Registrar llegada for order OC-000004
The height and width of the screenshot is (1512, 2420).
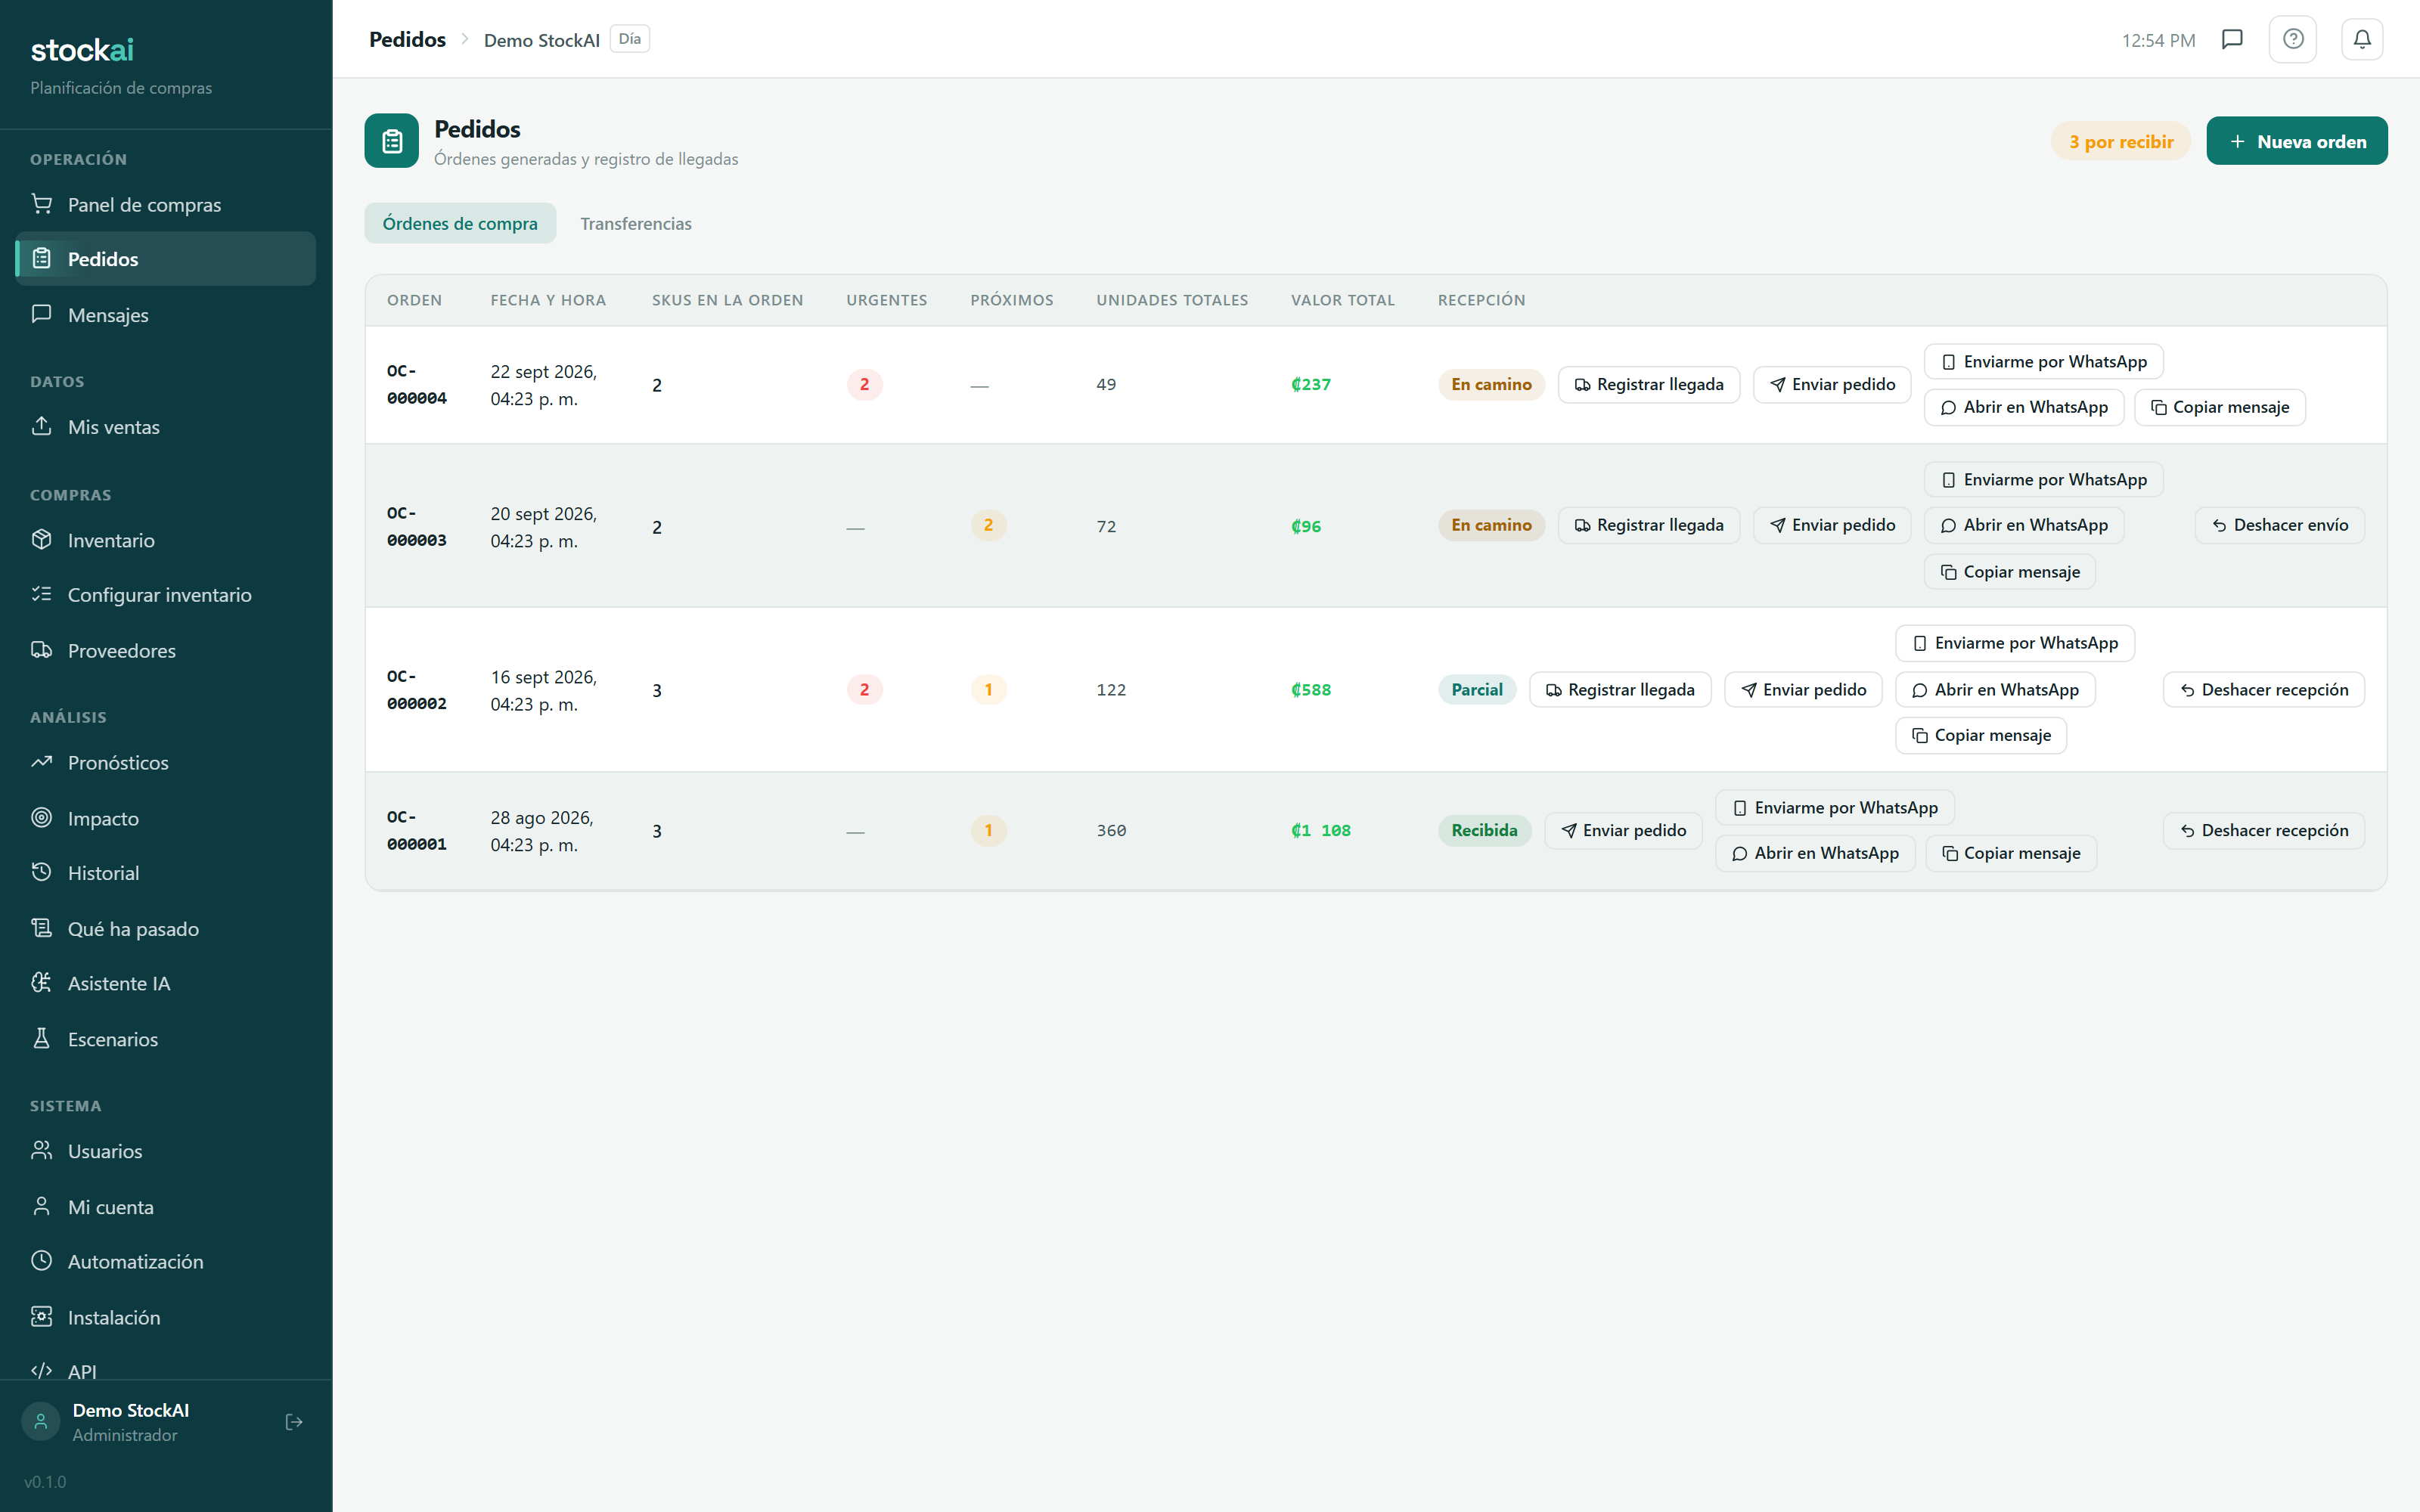(x=1649, y=384)
